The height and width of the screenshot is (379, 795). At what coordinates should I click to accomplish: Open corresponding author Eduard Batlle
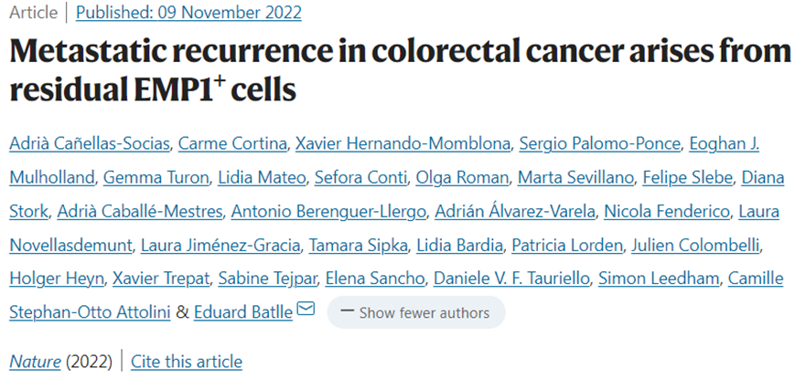point(243,312)
